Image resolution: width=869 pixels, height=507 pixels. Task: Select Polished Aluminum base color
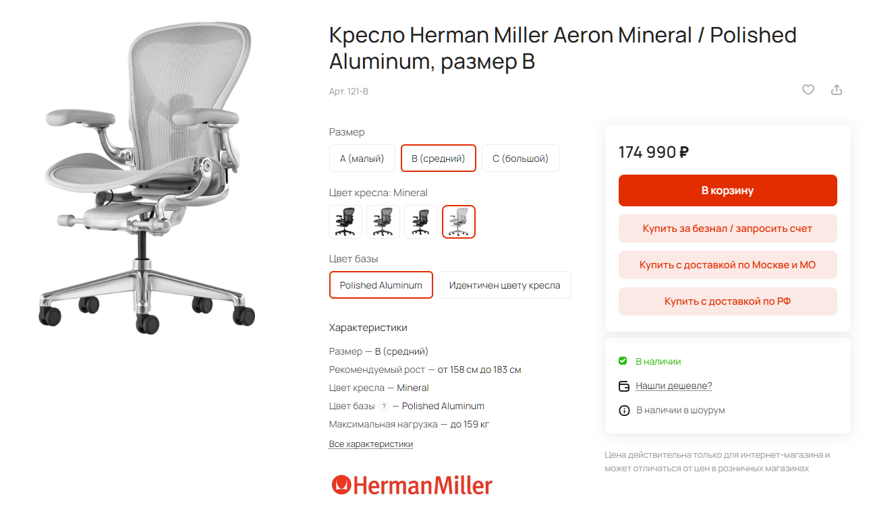[x=381, y=285]
